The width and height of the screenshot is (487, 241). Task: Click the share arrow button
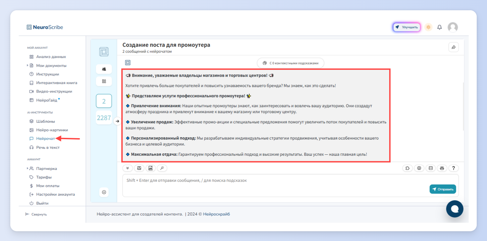(x=454, y=47)
